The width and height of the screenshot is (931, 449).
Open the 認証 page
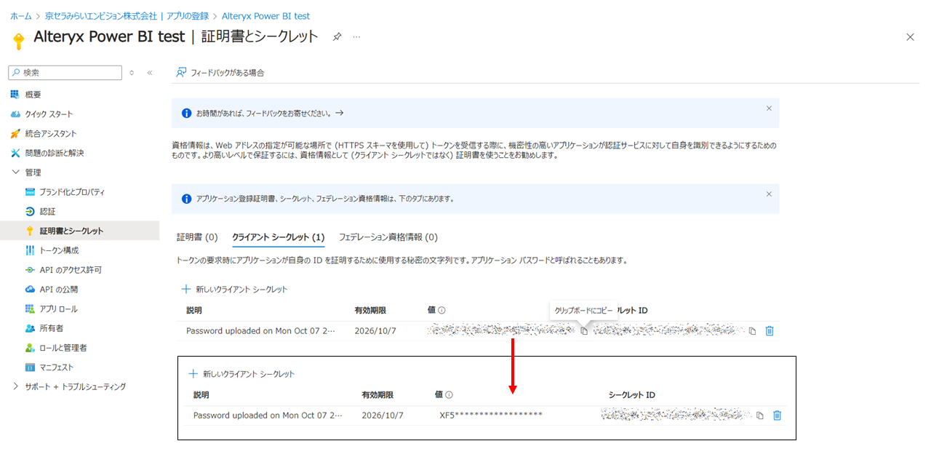pyautogui.click(x=47, y=212)
